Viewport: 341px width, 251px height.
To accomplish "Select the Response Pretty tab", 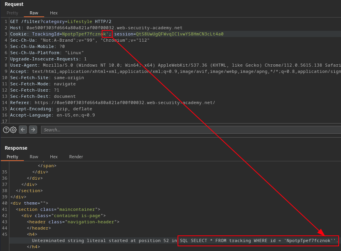I will click(x=13, y=157).
